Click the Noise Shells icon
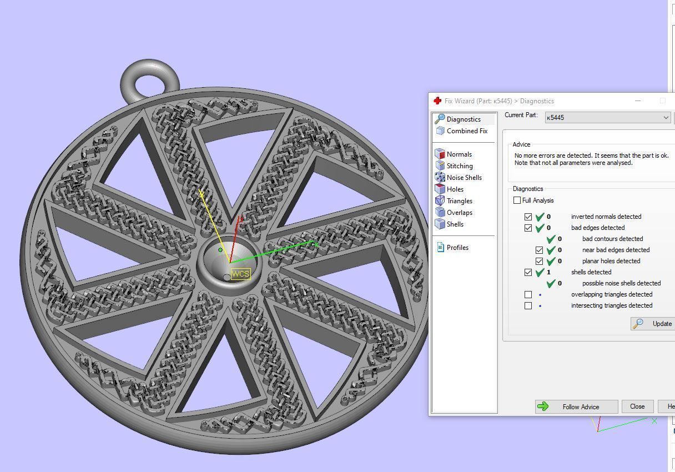The width and height of the screenshot is (675, 472). [440, 177]
